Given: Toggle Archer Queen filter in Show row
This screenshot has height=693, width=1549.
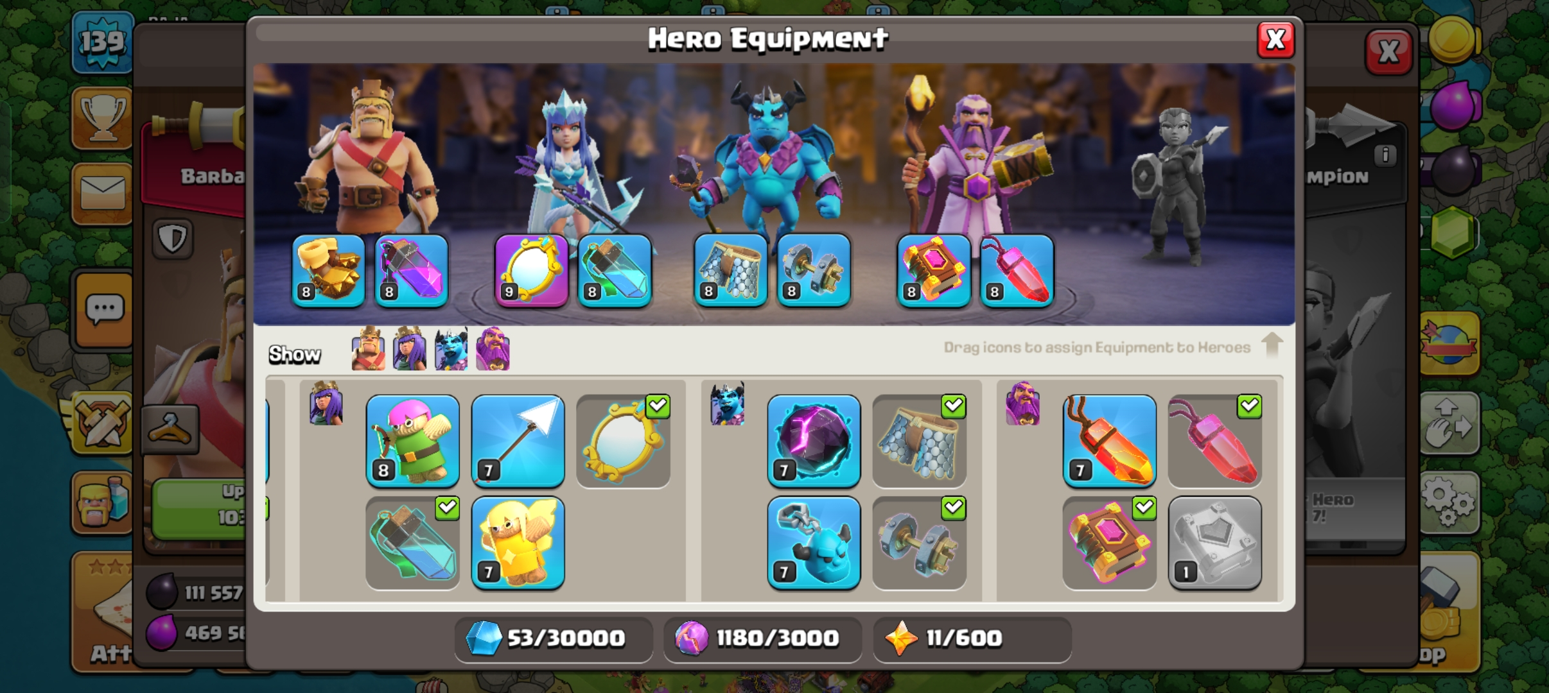Looking at the screenshot, I should 409,348.
